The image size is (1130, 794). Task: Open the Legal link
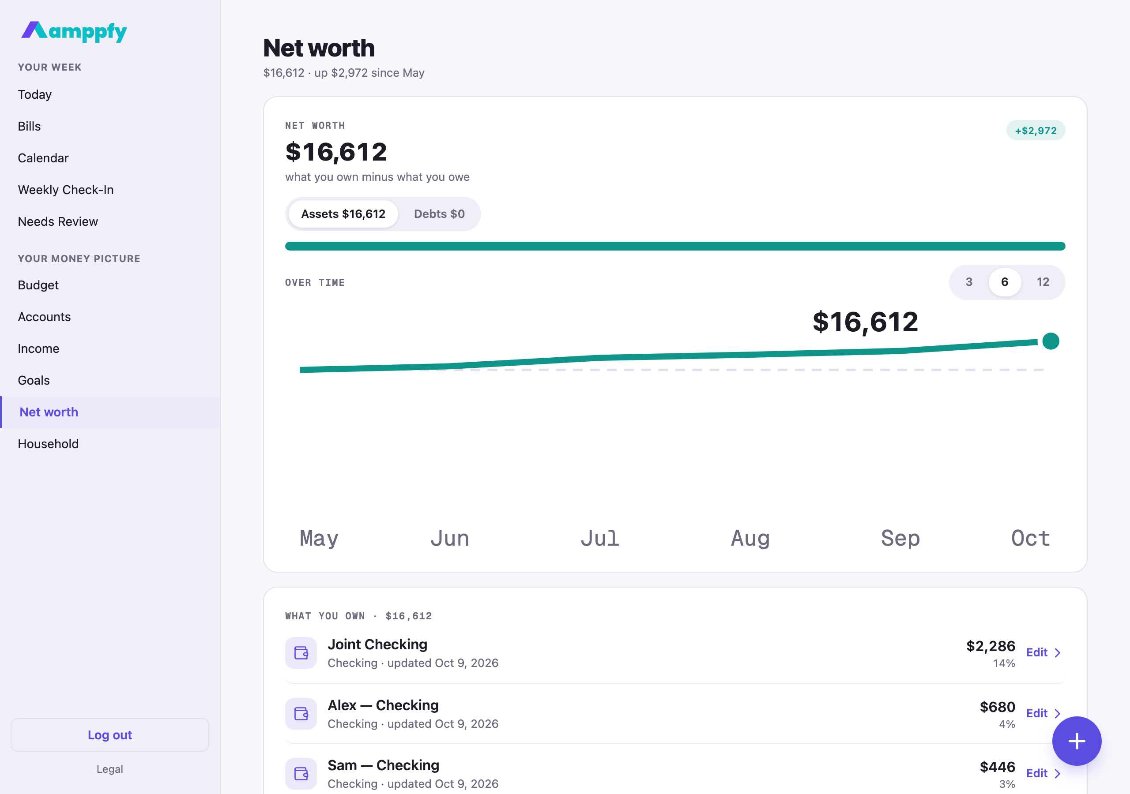(x=110, y=769)
